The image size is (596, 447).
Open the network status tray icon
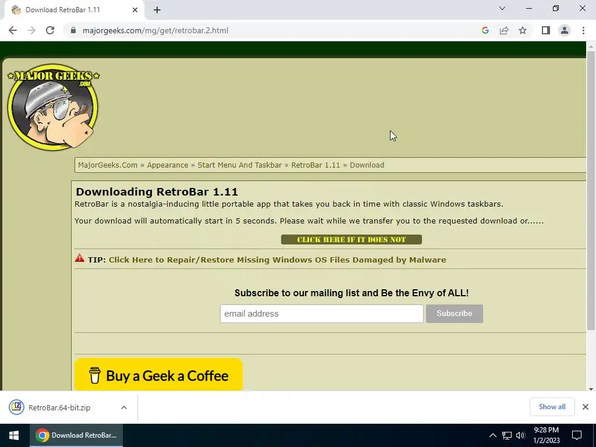507,435
